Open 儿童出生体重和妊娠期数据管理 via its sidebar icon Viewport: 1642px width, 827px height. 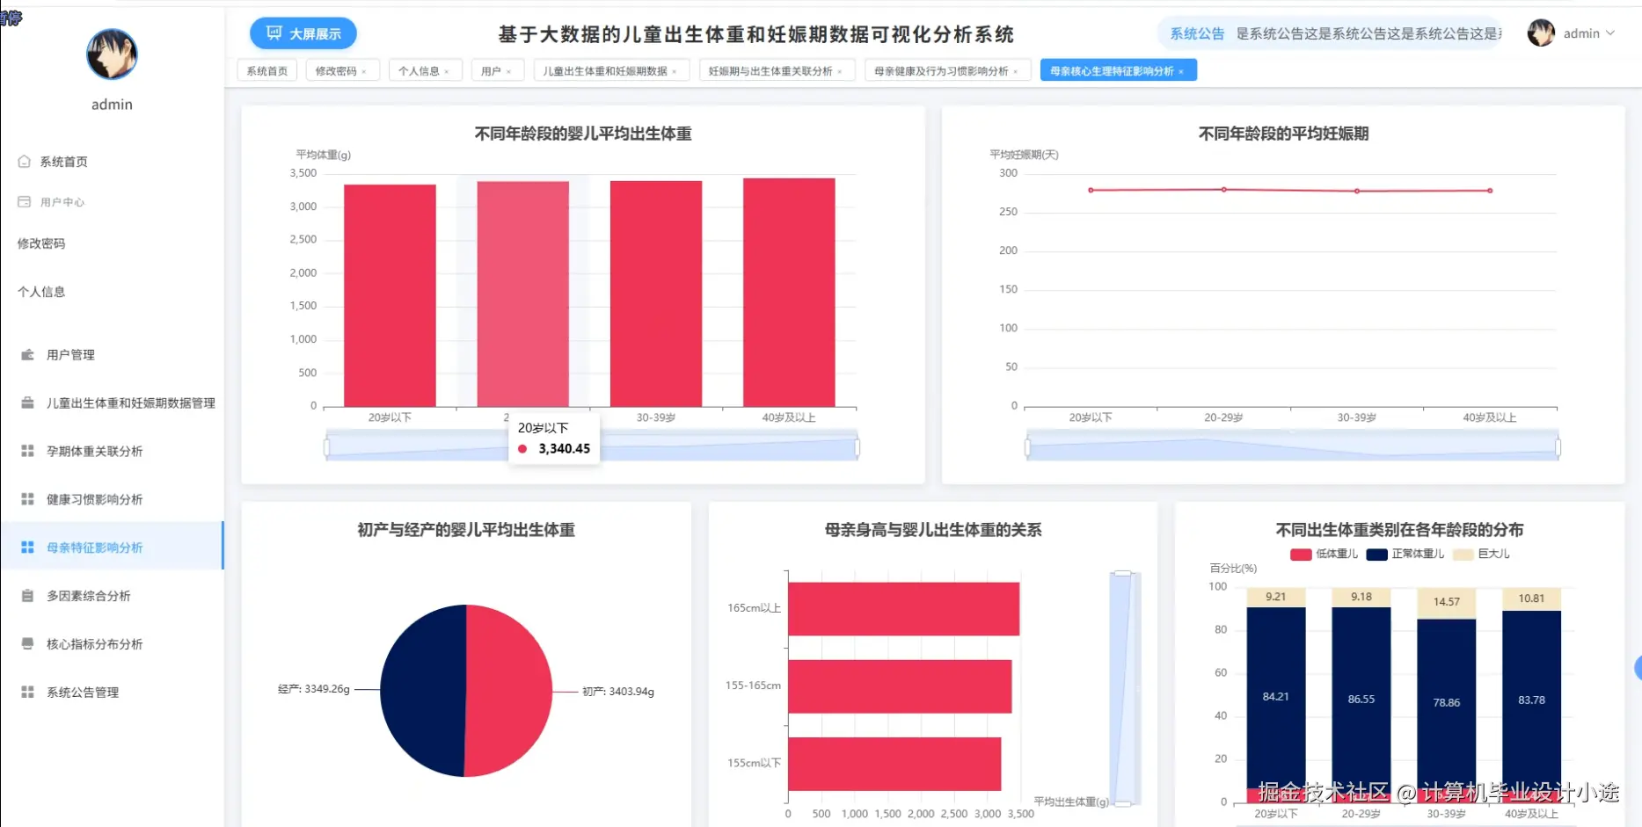point(26,403)
